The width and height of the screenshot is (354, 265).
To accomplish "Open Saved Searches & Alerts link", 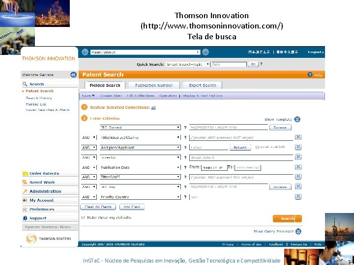I will click(x=48, y=110).
